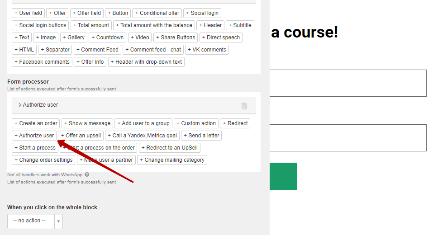Click the second preview form input field
The width and height of the screenshot is (433, 235).
click(348, 138)
